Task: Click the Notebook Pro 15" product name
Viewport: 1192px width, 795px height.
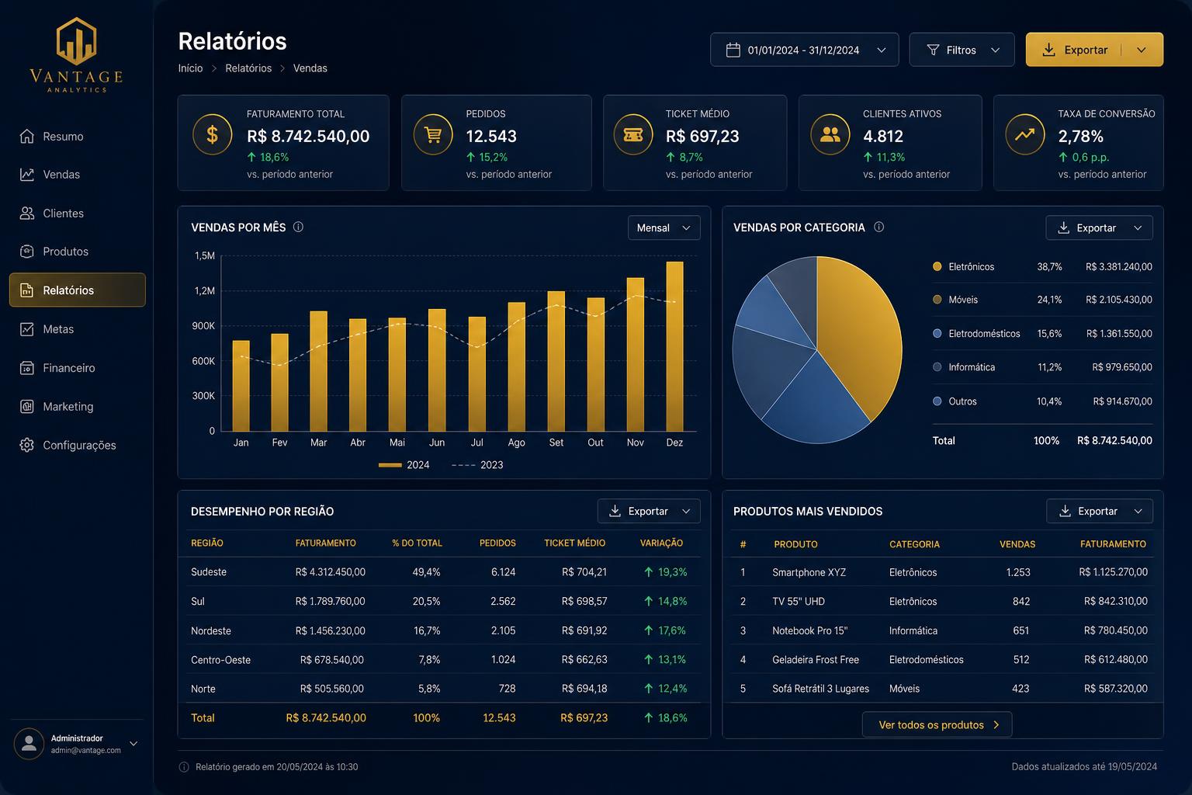Action: click(x=809, y=630)
